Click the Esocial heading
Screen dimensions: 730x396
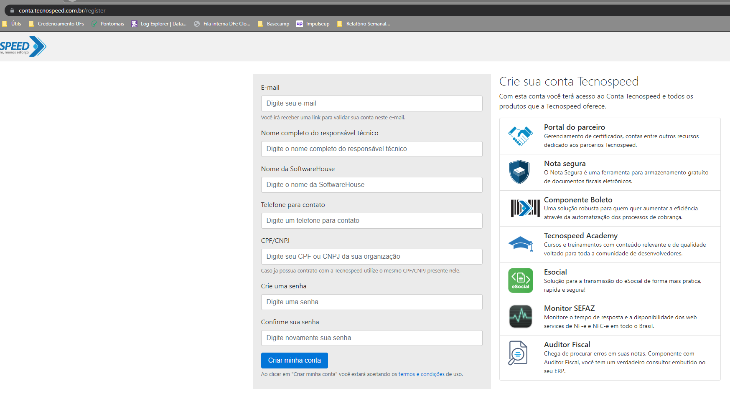(x=555, y=272)
